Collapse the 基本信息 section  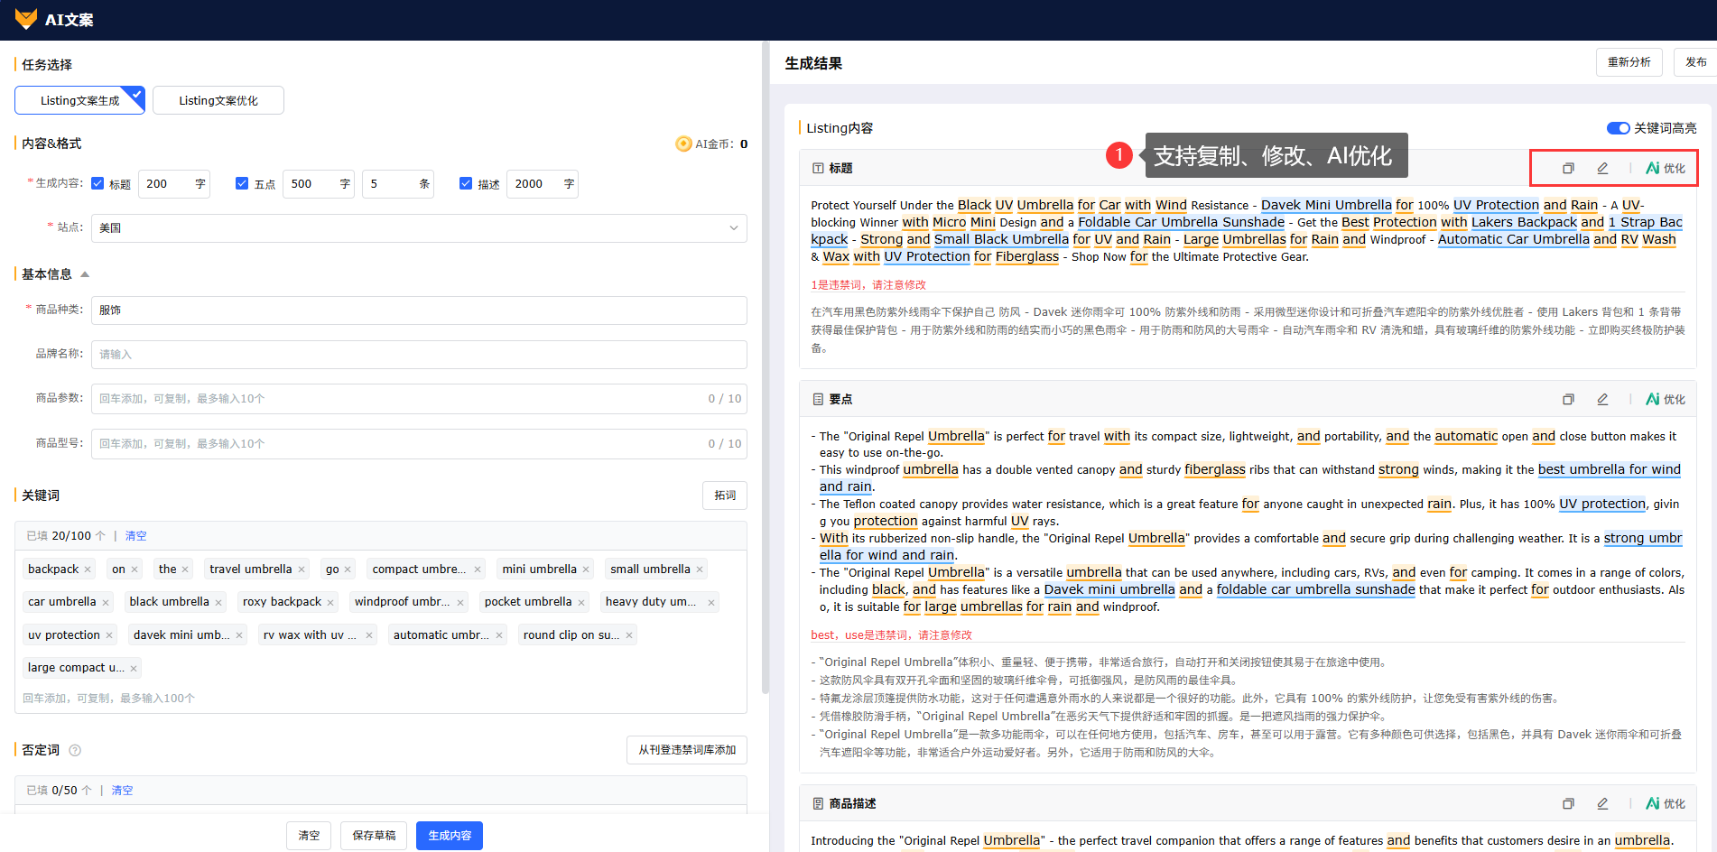[x=85, y=274]
